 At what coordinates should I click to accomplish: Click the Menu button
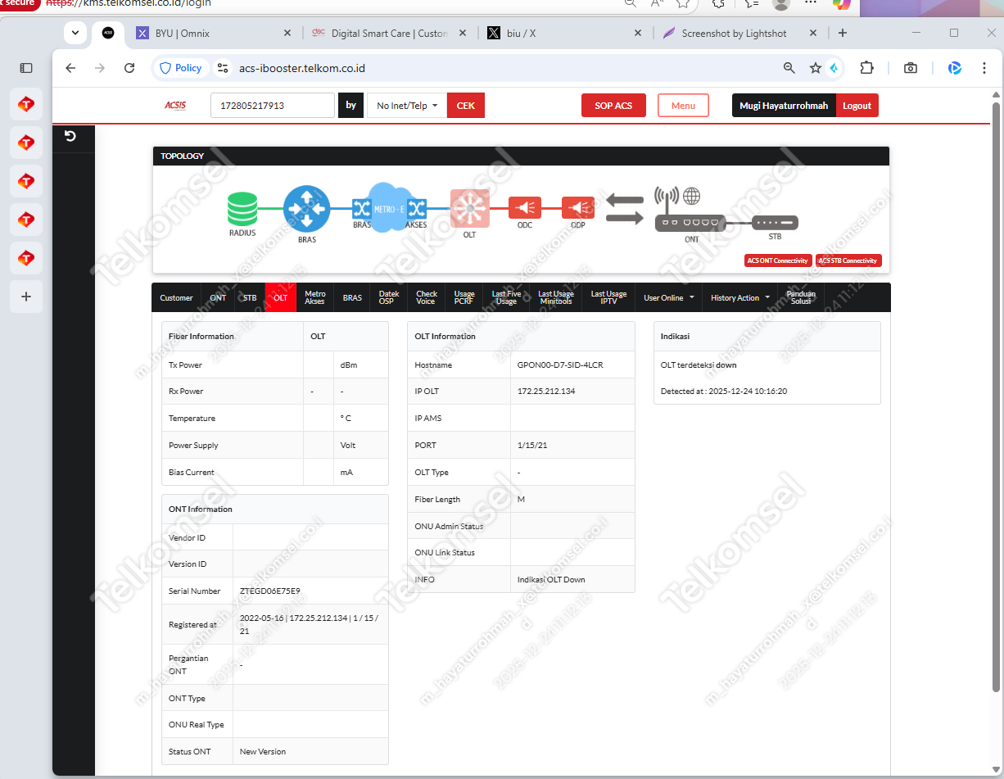pos(683,106)
